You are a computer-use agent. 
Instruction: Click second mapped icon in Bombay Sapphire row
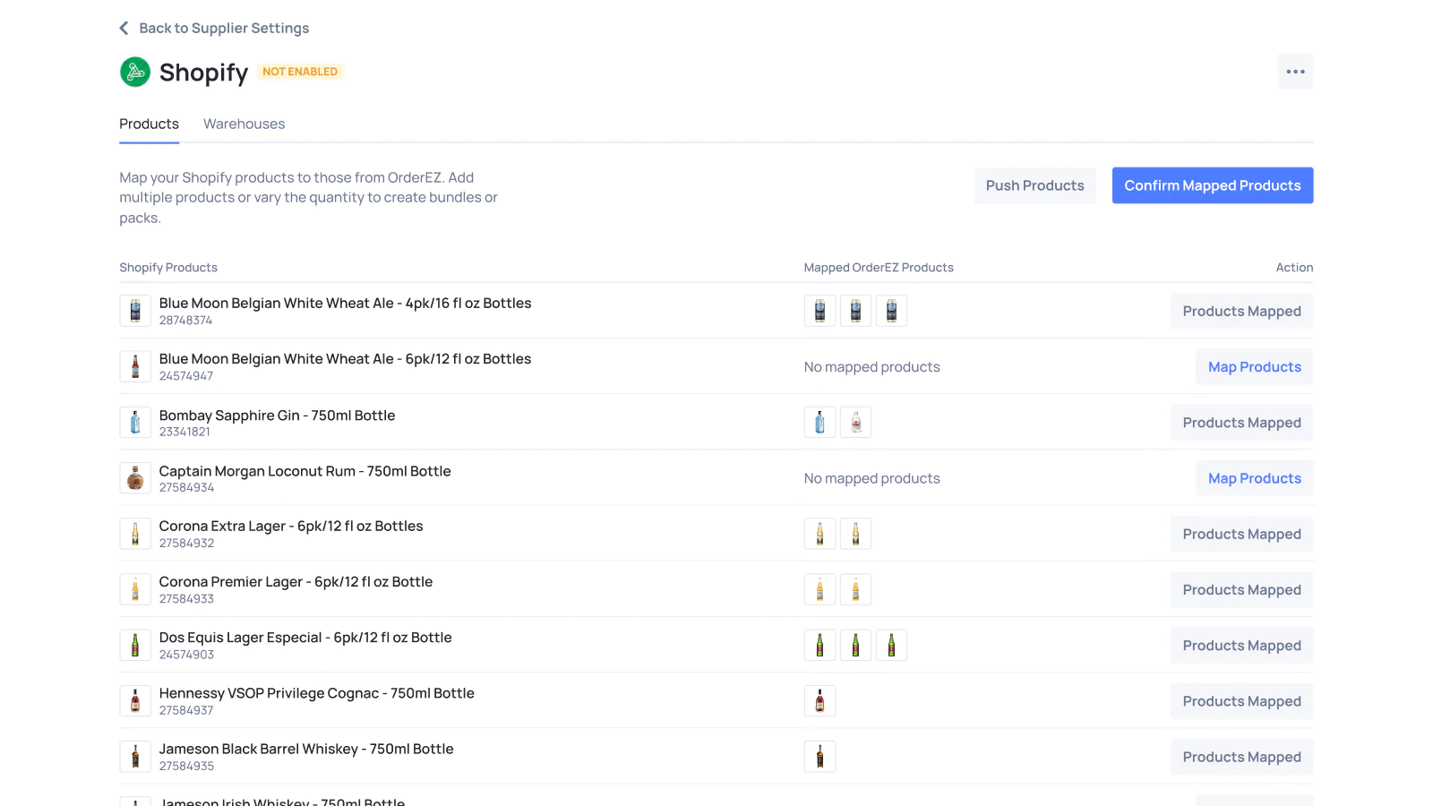(x=855, y=423)
